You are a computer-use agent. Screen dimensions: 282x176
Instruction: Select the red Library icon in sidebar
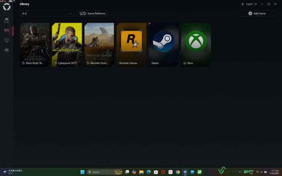tap(7, 30)
